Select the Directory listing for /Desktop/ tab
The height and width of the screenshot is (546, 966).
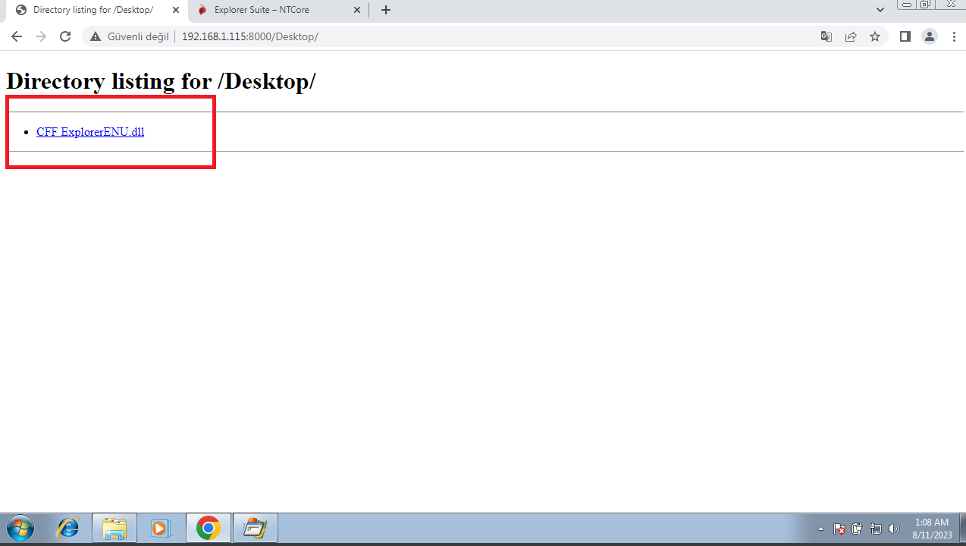point(93,10)
